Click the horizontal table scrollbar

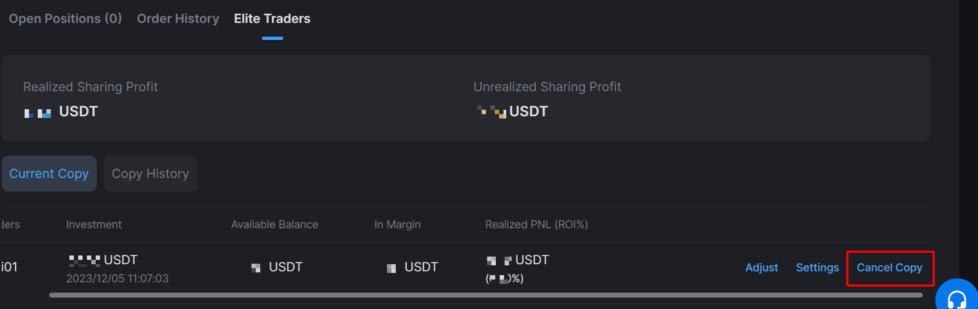click(485, 295)
